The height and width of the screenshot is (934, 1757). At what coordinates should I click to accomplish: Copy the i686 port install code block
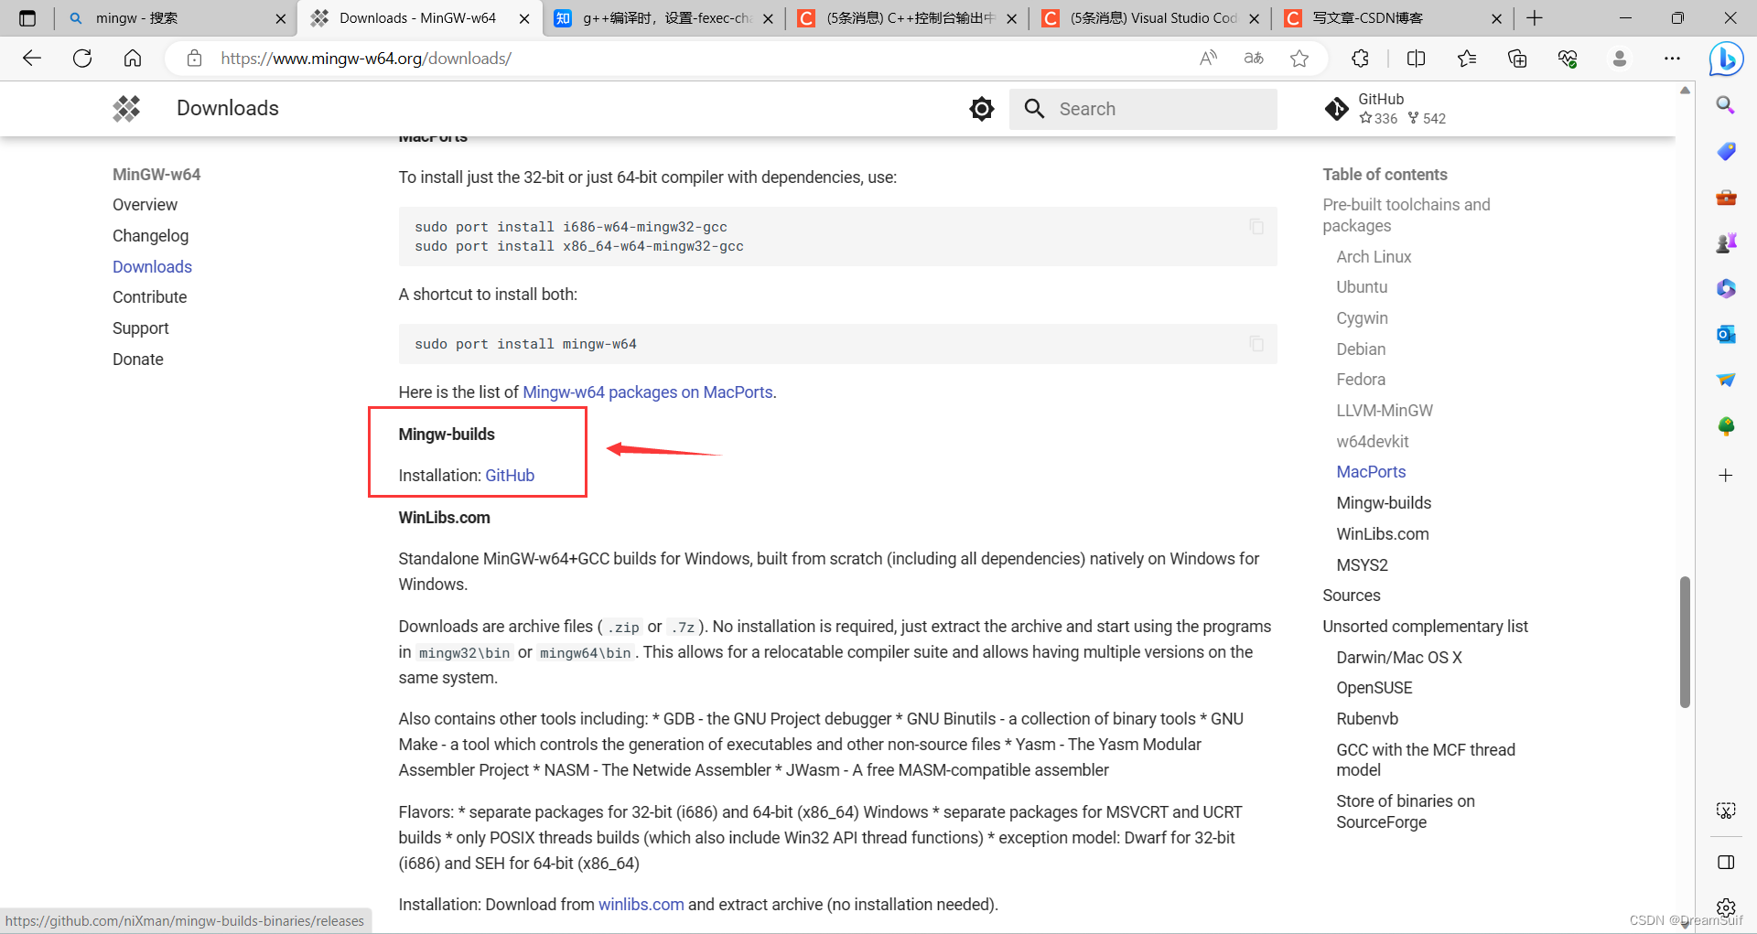[1256, 226]
